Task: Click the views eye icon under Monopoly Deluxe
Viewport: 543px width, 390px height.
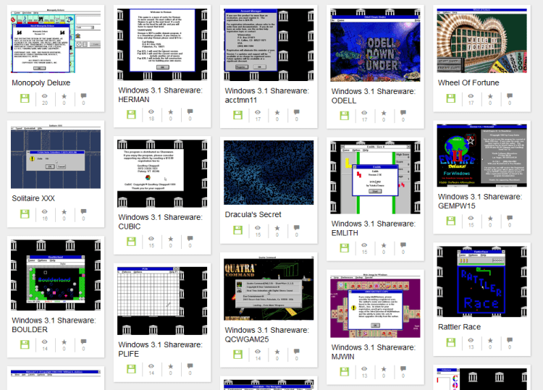Action: pyautogui.click(x=45, y=96)
